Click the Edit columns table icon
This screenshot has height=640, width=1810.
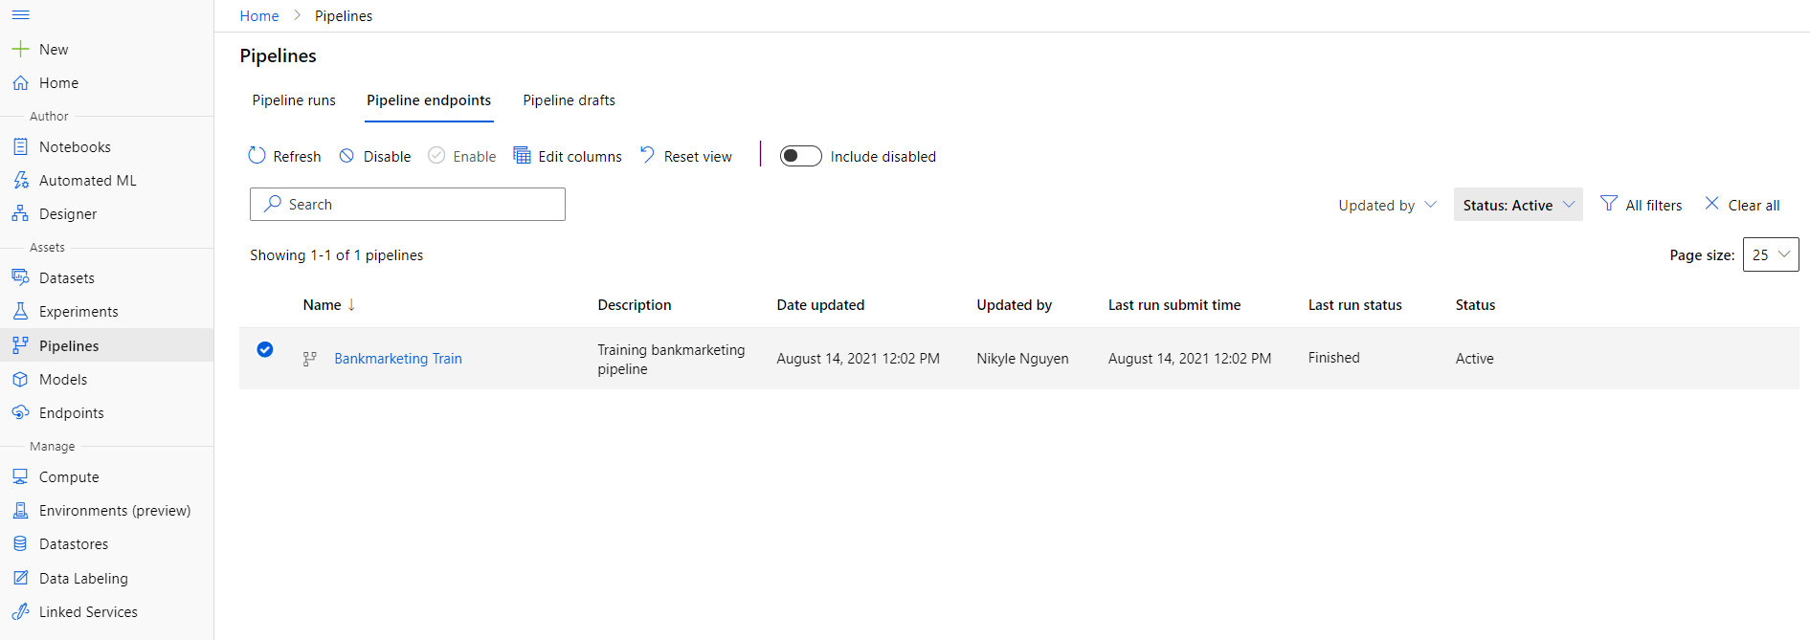[522, 155]
